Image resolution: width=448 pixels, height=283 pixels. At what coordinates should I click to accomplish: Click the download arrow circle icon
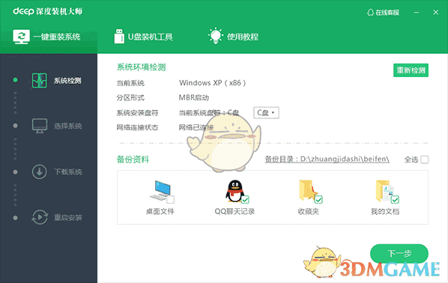tap(40, 171)
